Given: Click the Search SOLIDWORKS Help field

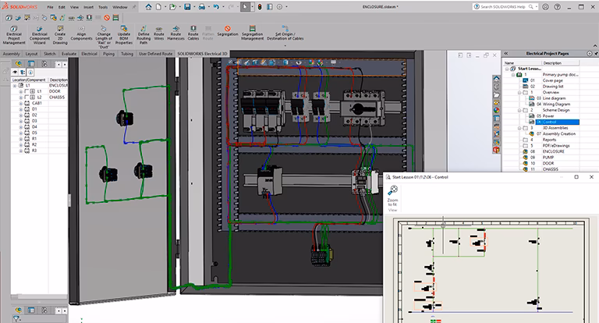Looking at the screenshot, I should [504, 7].
